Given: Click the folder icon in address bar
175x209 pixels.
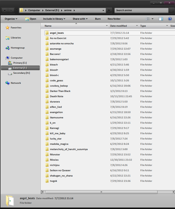Looking at the screenshot, I should (21, 10).
